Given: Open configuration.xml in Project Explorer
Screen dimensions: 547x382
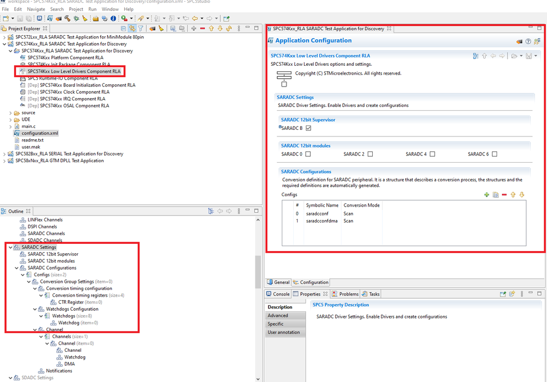Looking at the screenshot, I should pos(40,133).
